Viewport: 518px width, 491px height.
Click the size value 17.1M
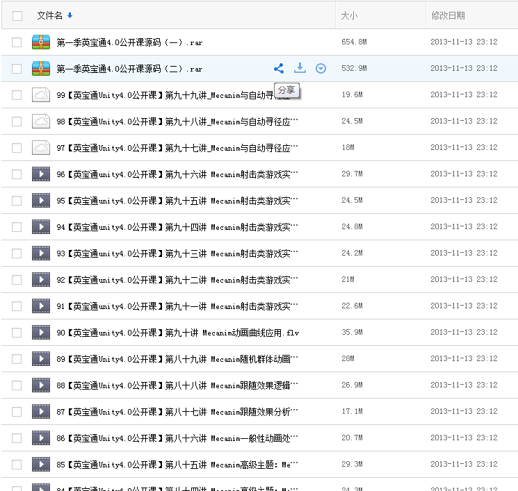[352, 411]
